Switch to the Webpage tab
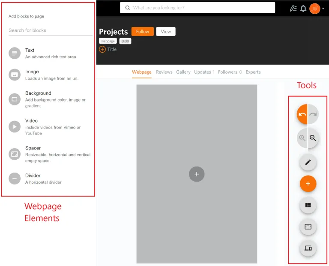The width and height of the screenshot is (329, 266). pos(142,72)
